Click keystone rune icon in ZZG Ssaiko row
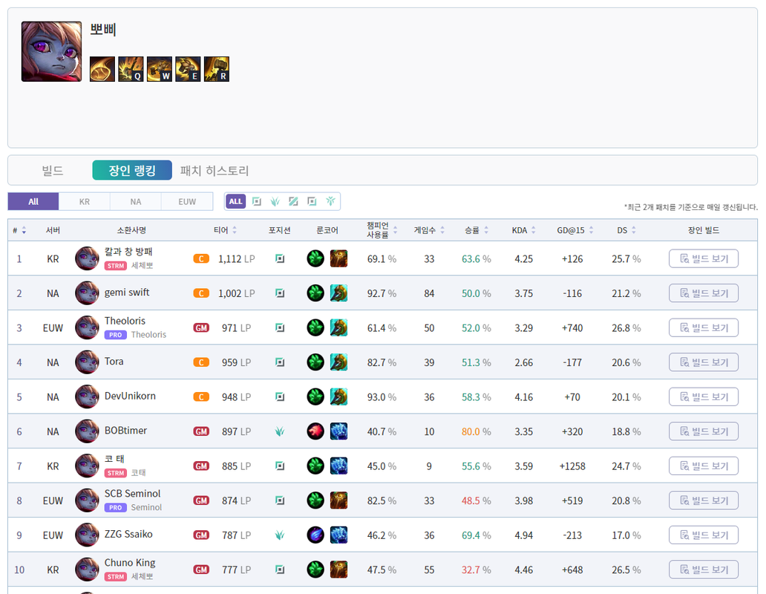The width and height of the screenshot is (766, 594). (315, 535)
